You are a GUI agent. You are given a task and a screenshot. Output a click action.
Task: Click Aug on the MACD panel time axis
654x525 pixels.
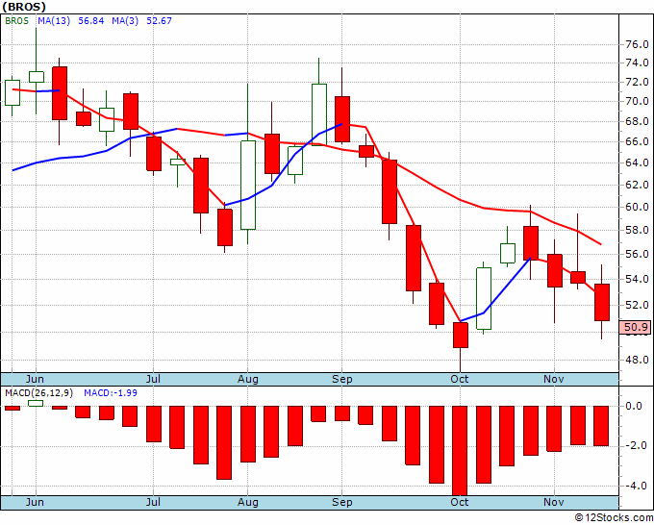(x=248, y=502)
